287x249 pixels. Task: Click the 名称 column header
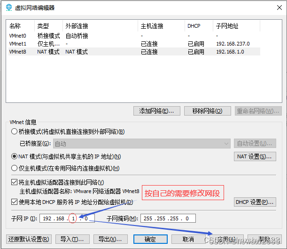pyautogui.click(x=21, y=26)
